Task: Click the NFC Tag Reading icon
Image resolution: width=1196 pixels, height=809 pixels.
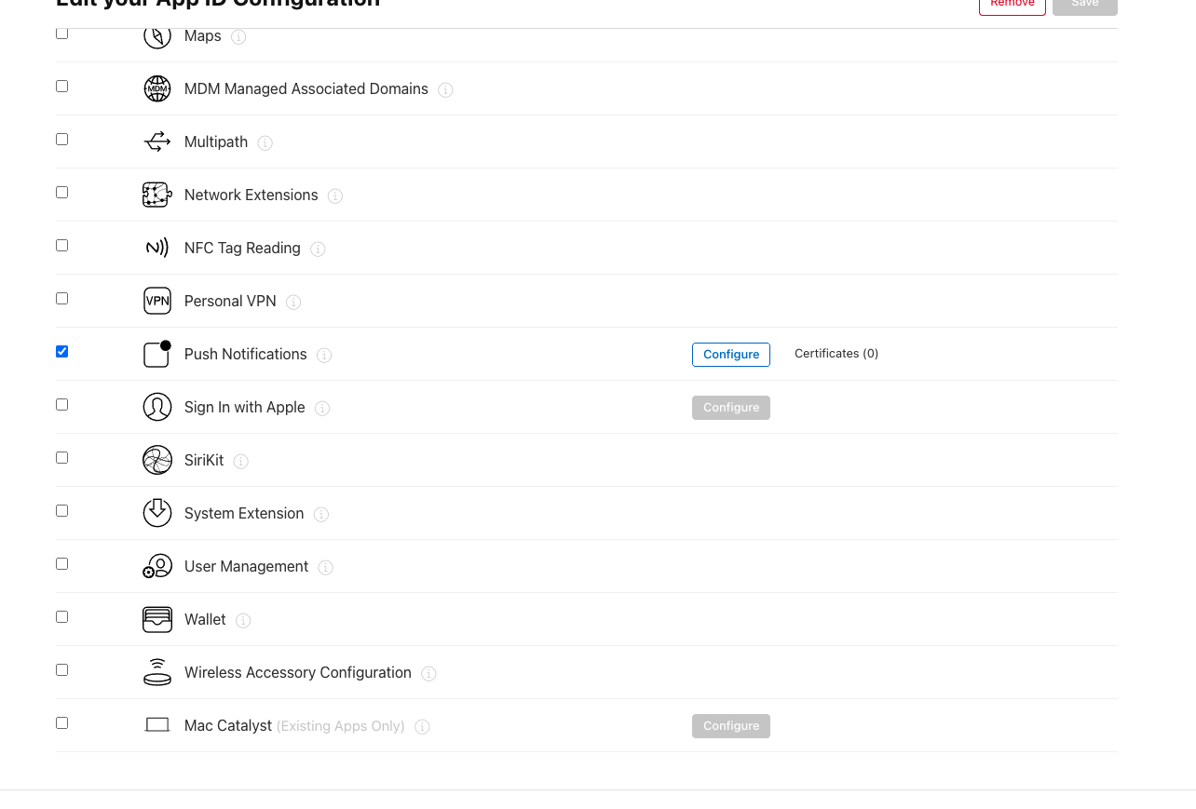Action: pos(157,248)
